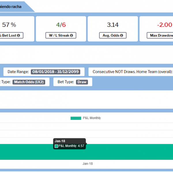Click the red -2.00 drawdown value

click(x=164, y=25)
